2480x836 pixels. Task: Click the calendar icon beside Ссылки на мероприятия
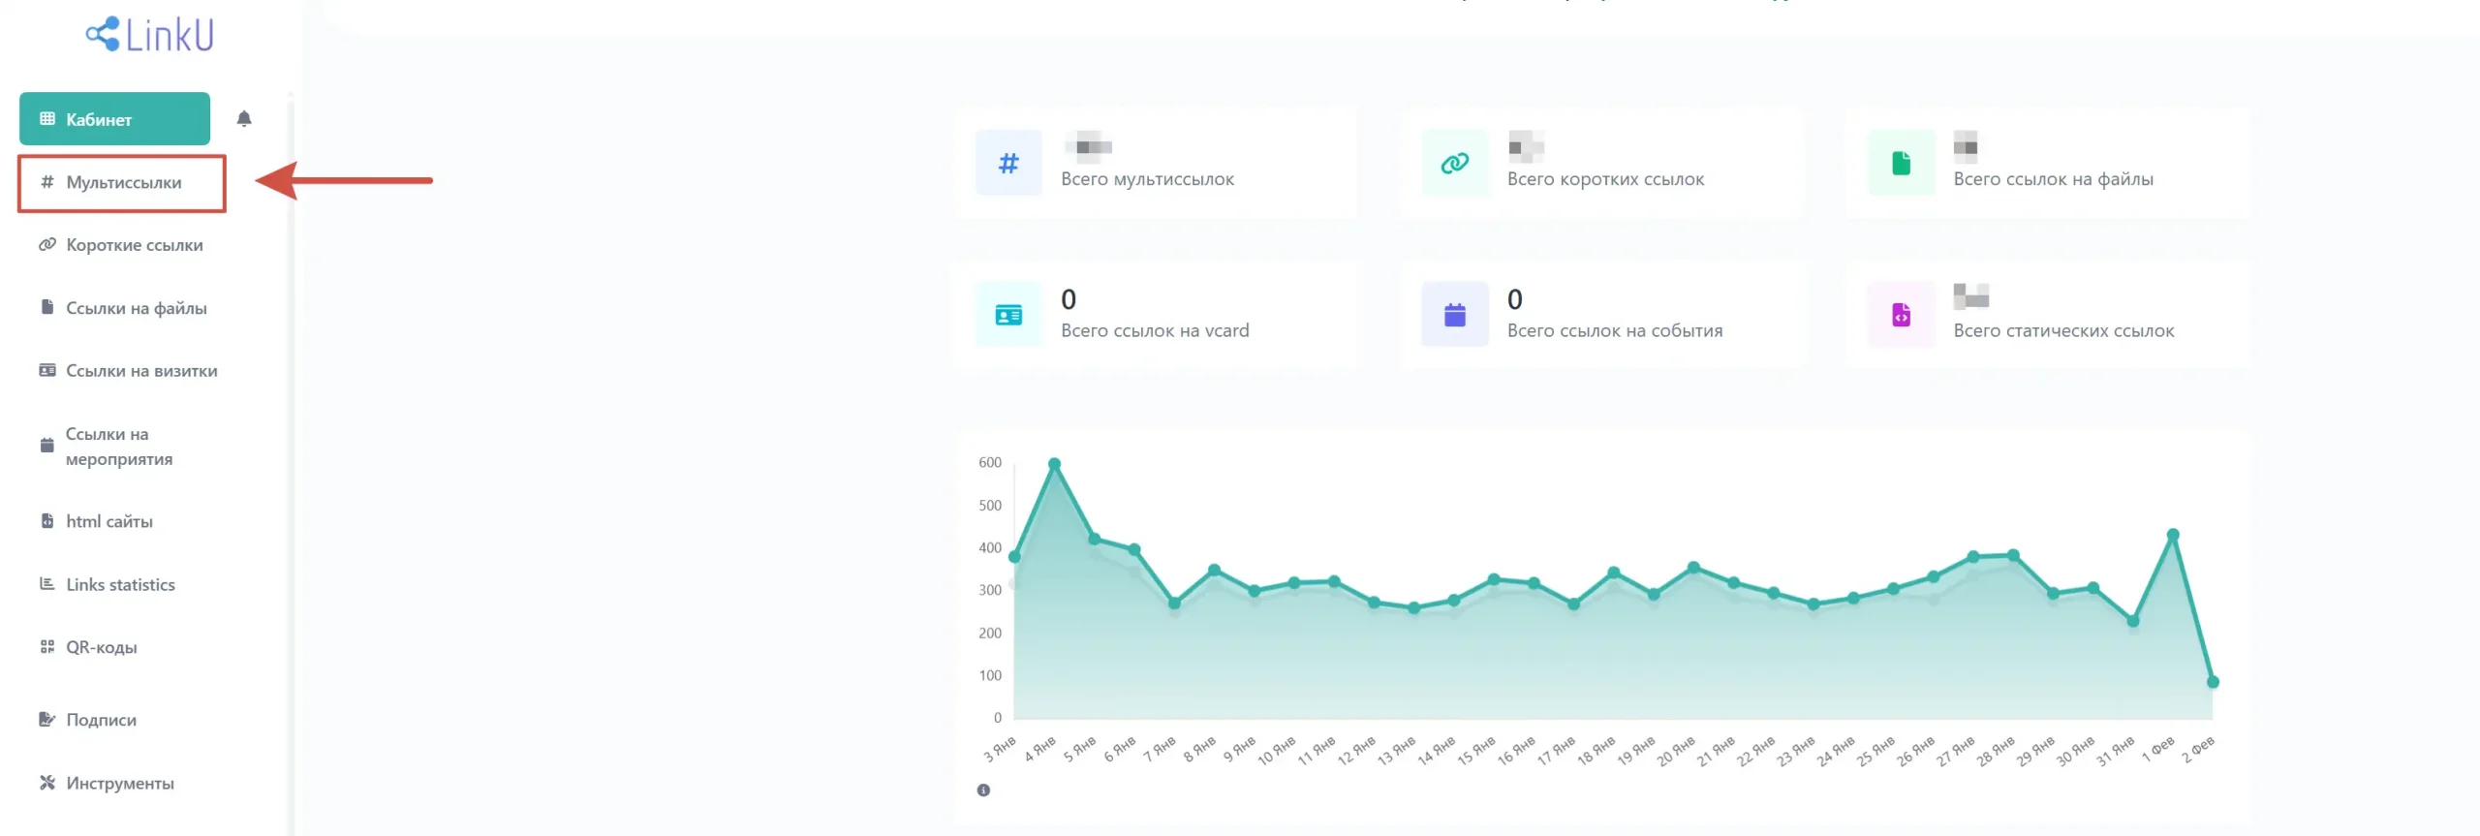click(46, 446)
